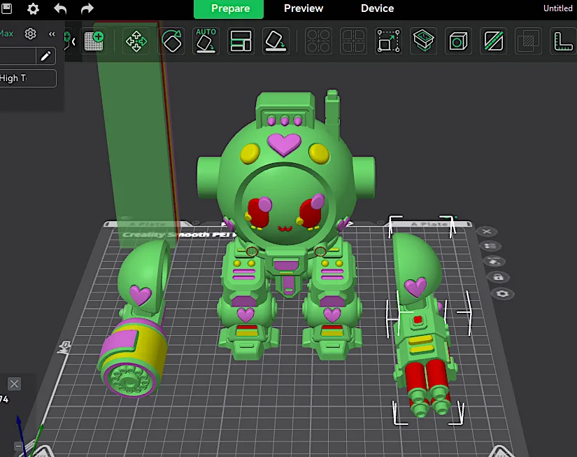Click the Split to objects icon
The image size is (577, 457).
(318, 41)
